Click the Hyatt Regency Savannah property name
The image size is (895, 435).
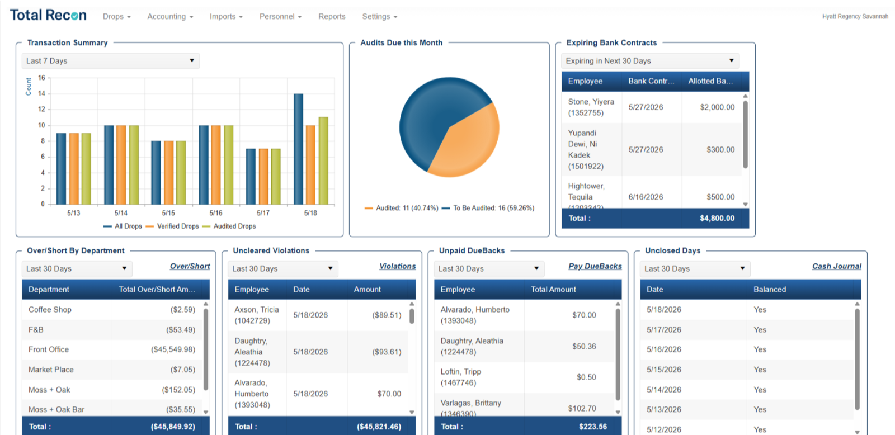(x=855, y=17)
